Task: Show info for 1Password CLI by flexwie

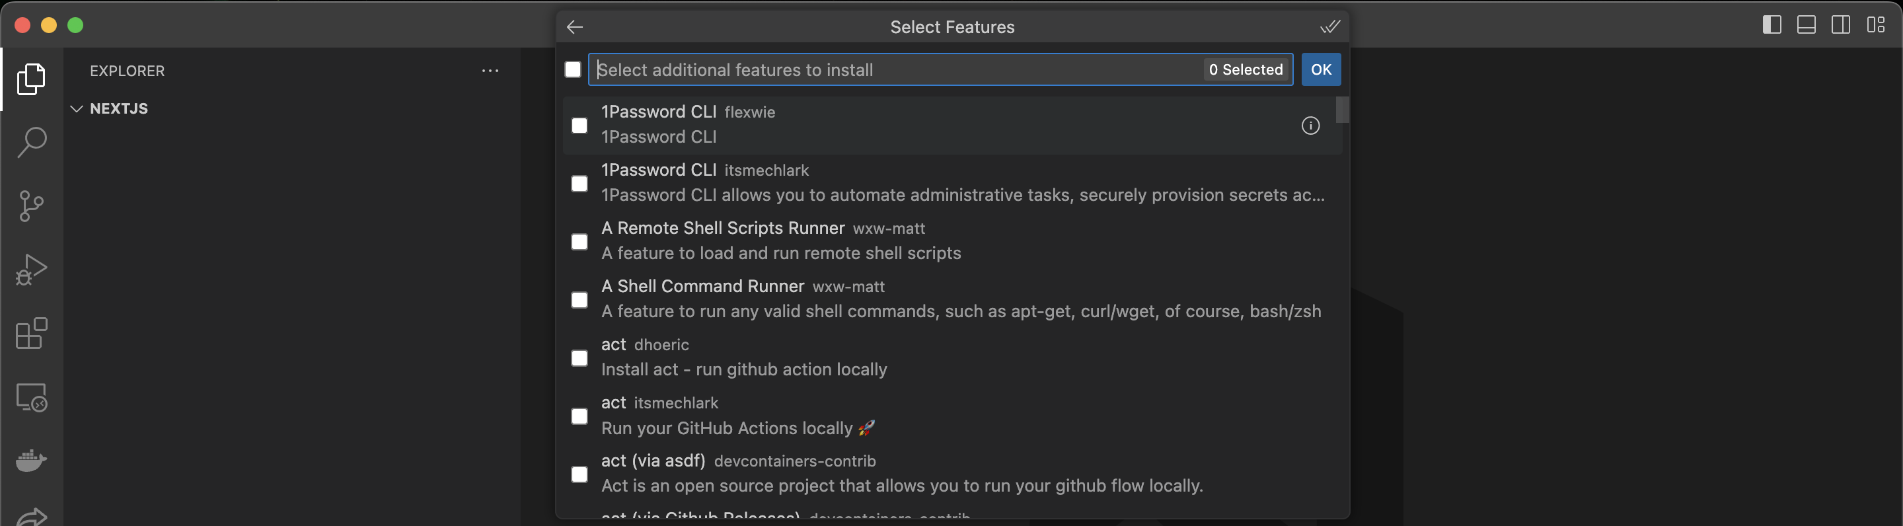Action: (1310, 126)
